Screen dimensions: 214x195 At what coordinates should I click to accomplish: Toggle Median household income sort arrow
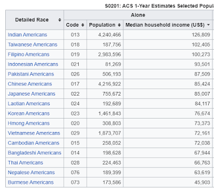click(x=208, y=25)
